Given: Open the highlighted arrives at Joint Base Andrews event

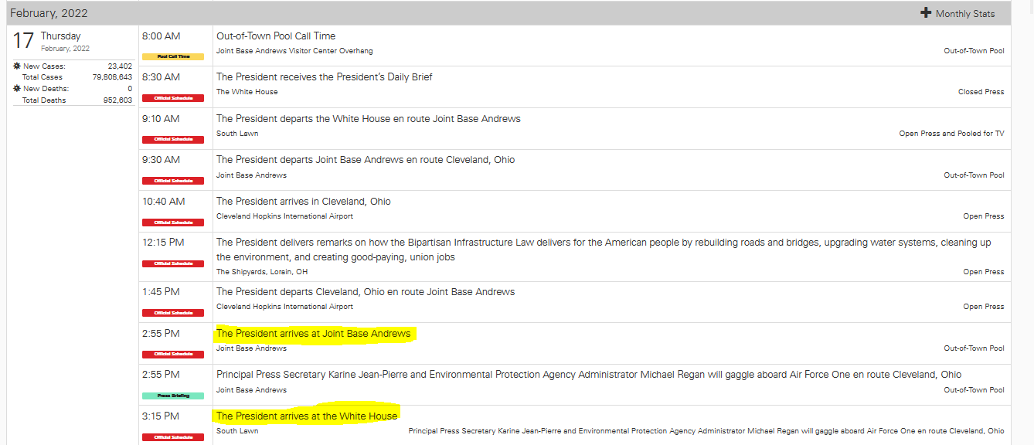Looking at the screenshot, I should click(x=314, y=334).
